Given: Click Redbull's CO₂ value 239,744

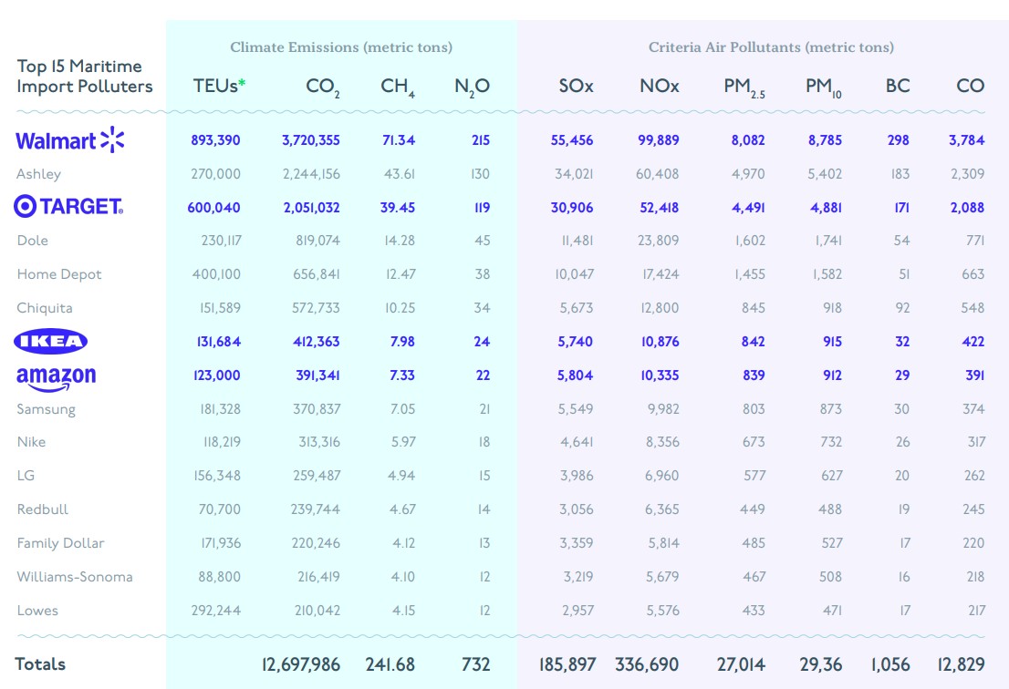Looking at the screenshot, I should (x=315, y=509).
